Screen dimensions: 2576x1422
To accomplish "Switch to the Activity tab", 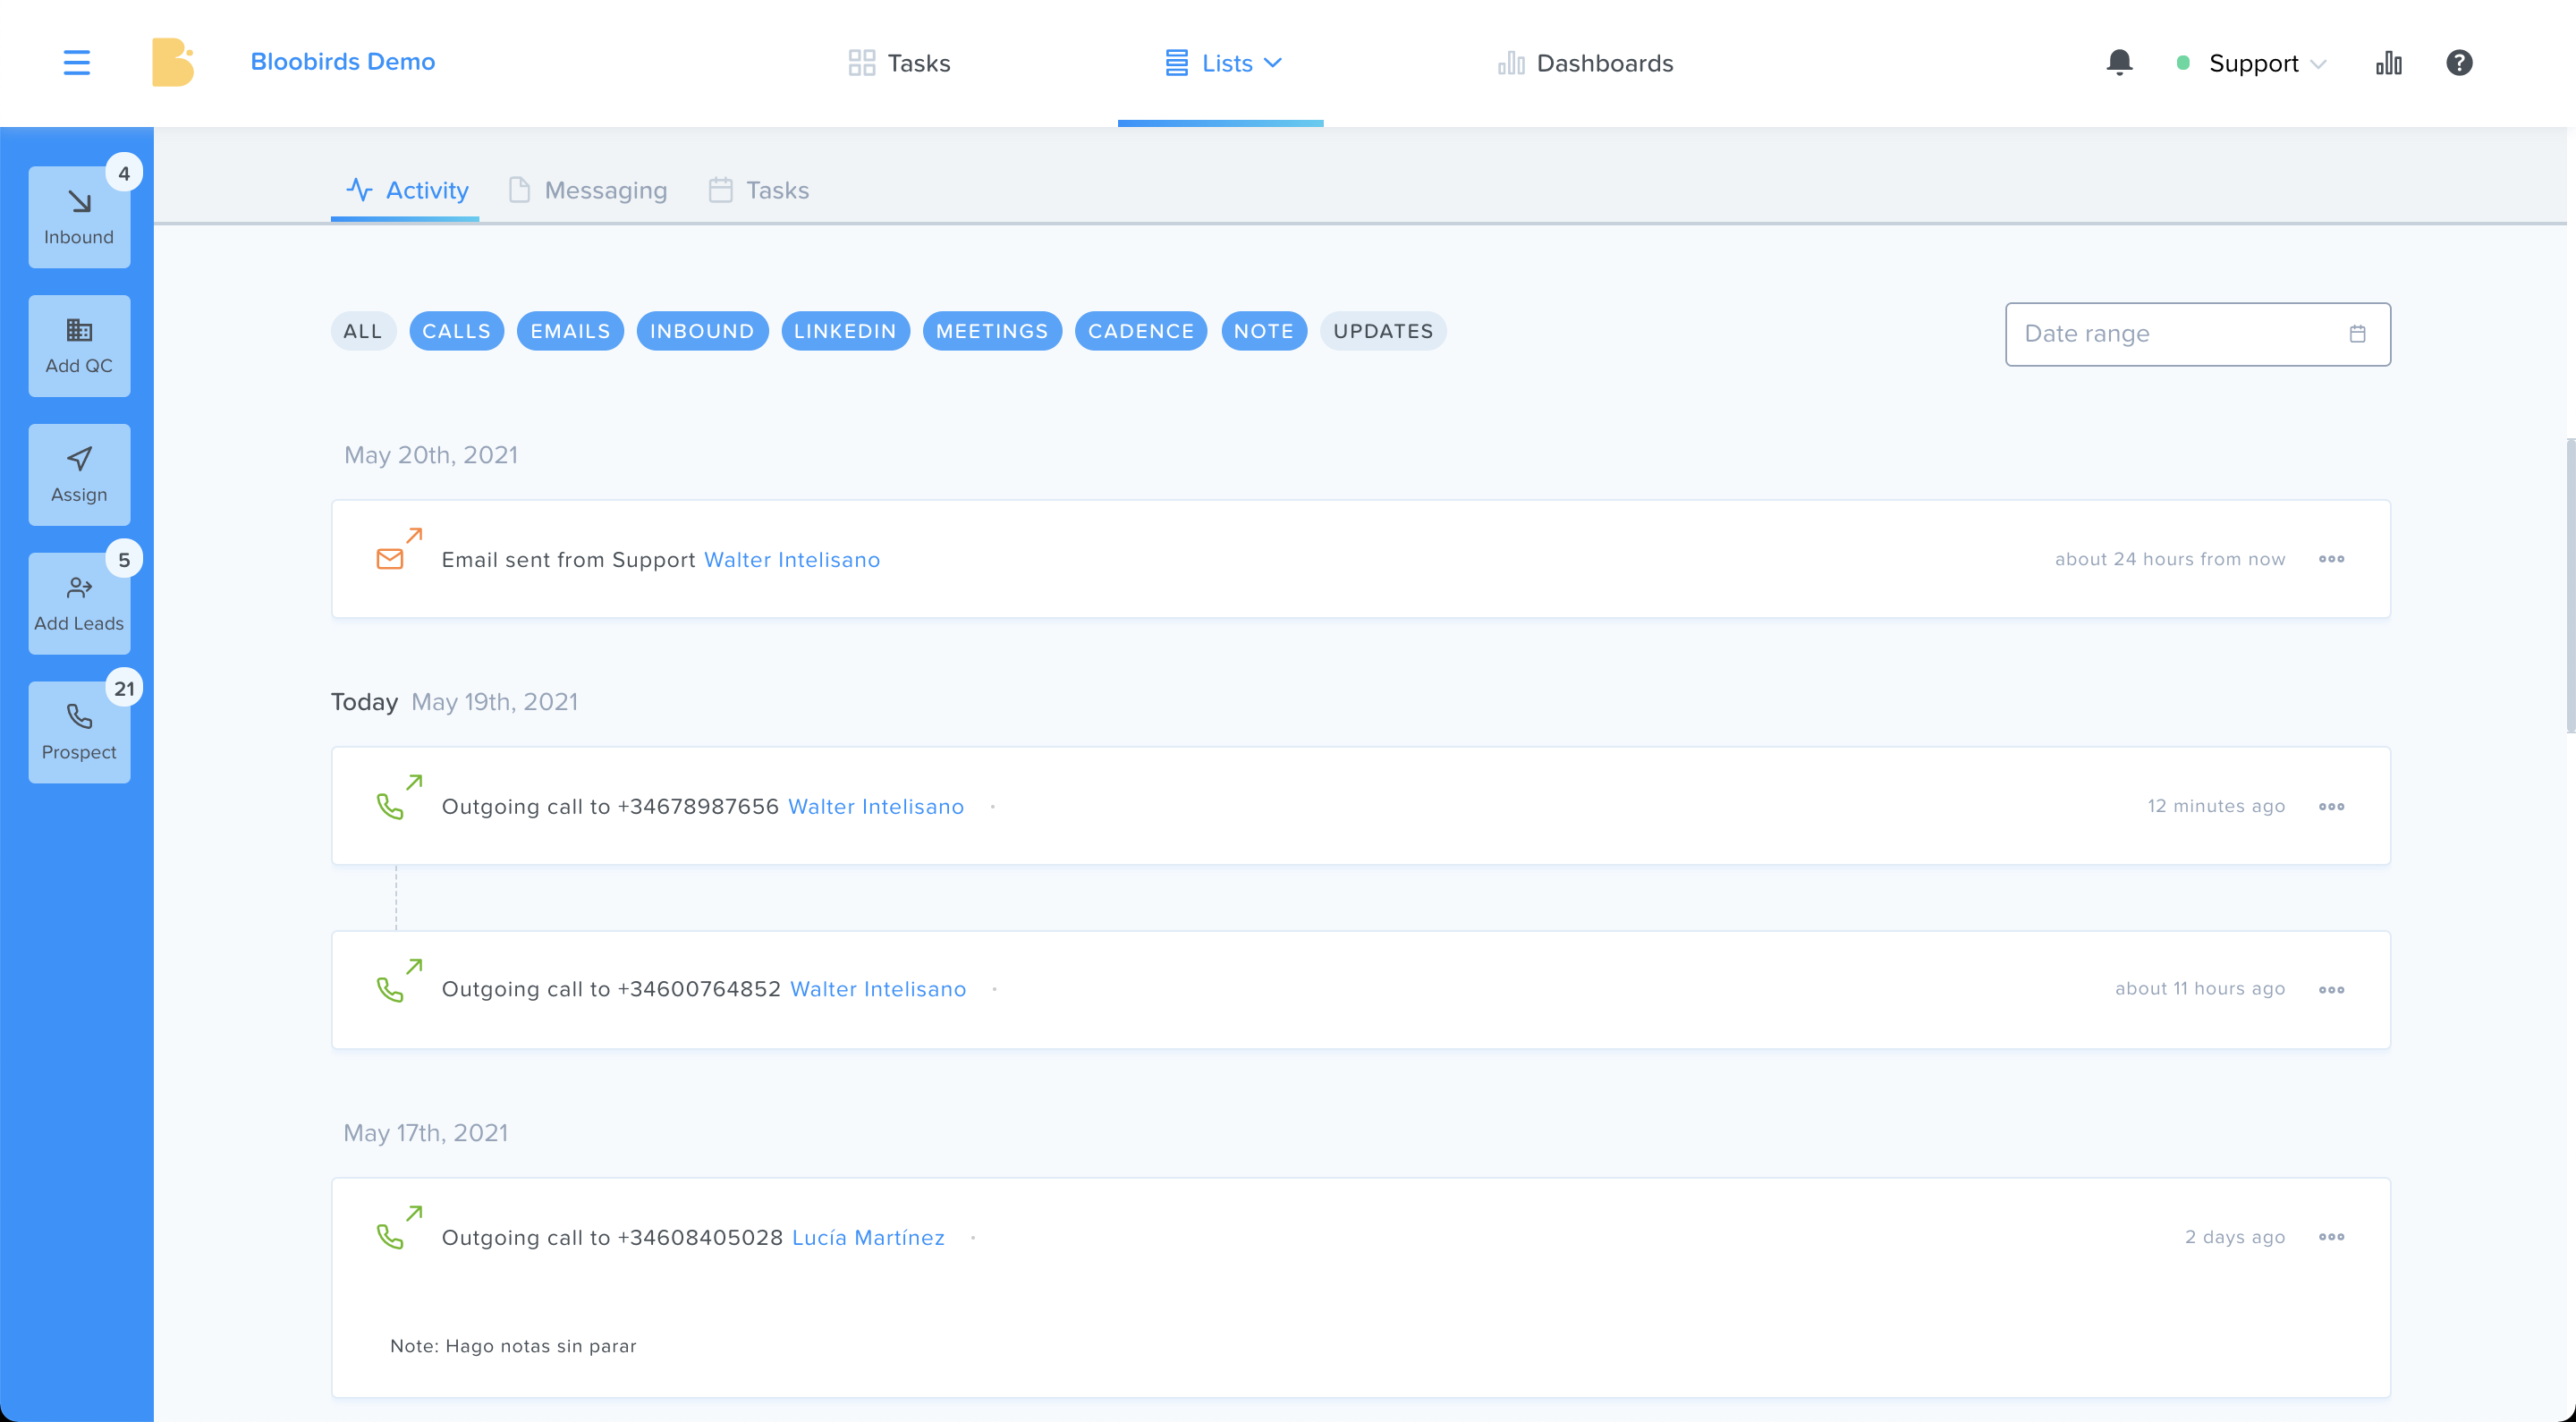I will [406, 190].
